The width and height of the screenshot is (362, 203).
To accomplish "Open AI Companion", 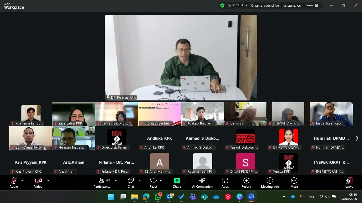I will tap(202, 183).
